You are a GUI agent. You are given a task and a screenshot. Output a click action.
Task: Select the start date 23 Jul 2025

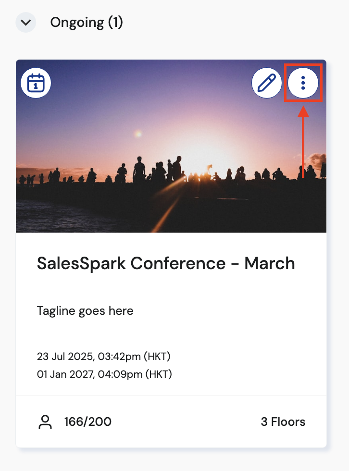click(66, 357)
